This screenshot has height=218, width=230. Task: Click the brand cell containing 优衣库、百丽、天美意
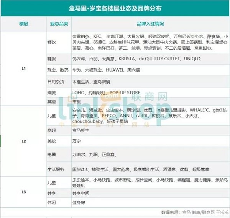tap(150, 59)
